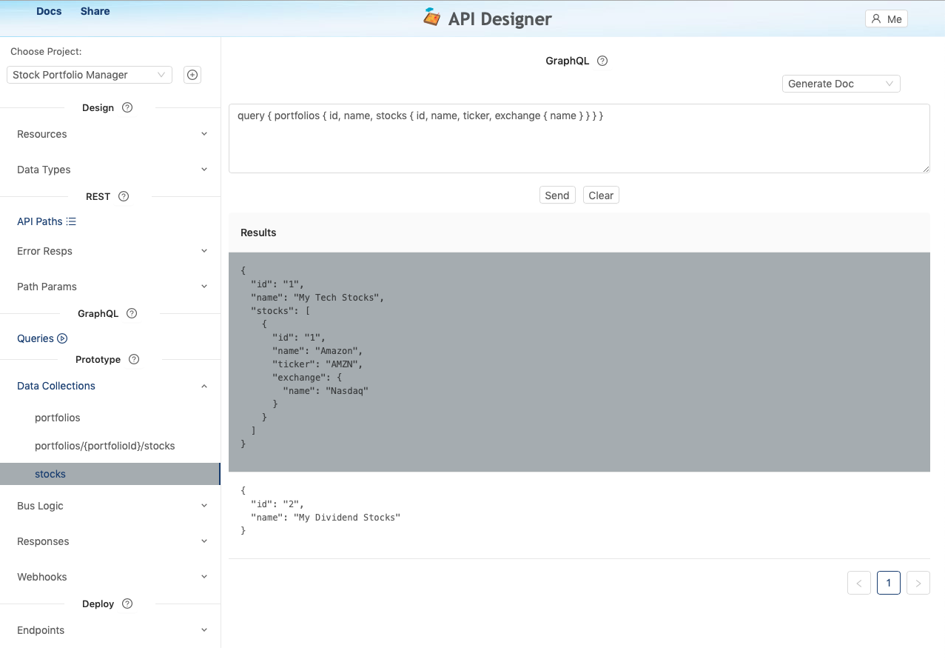Open the Prototype section help icon

coord(133,359)
